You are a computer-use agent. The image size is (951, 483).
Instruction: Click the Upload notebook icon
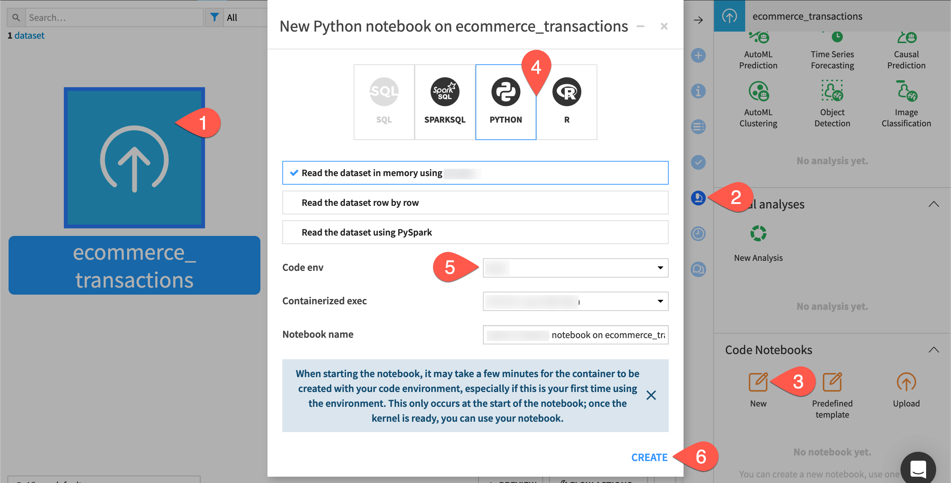pos(906,383)
